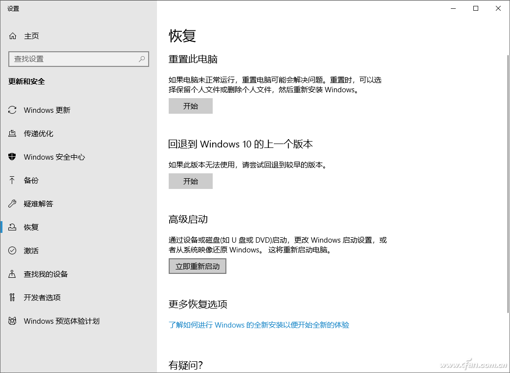Click the 立即重新启动 button

coord(198,266)
